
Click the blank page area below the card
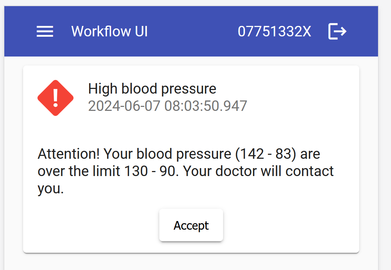click(x=191, y=262)
